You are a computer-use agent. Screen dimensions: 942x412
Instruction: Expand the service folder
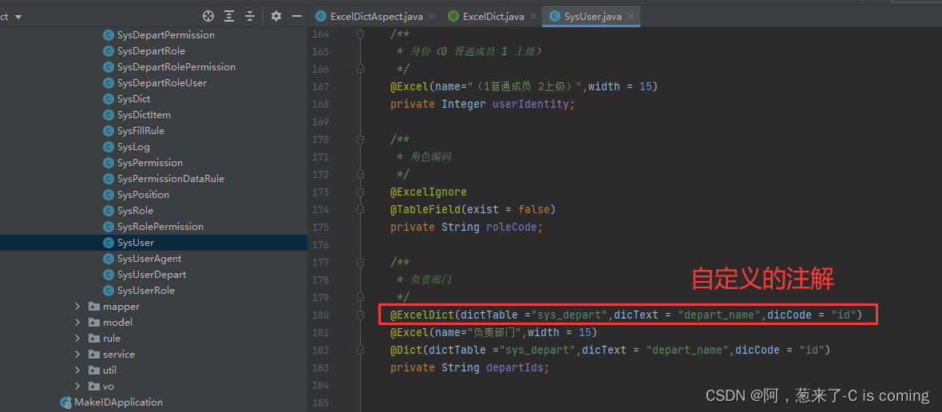(77, 355)
